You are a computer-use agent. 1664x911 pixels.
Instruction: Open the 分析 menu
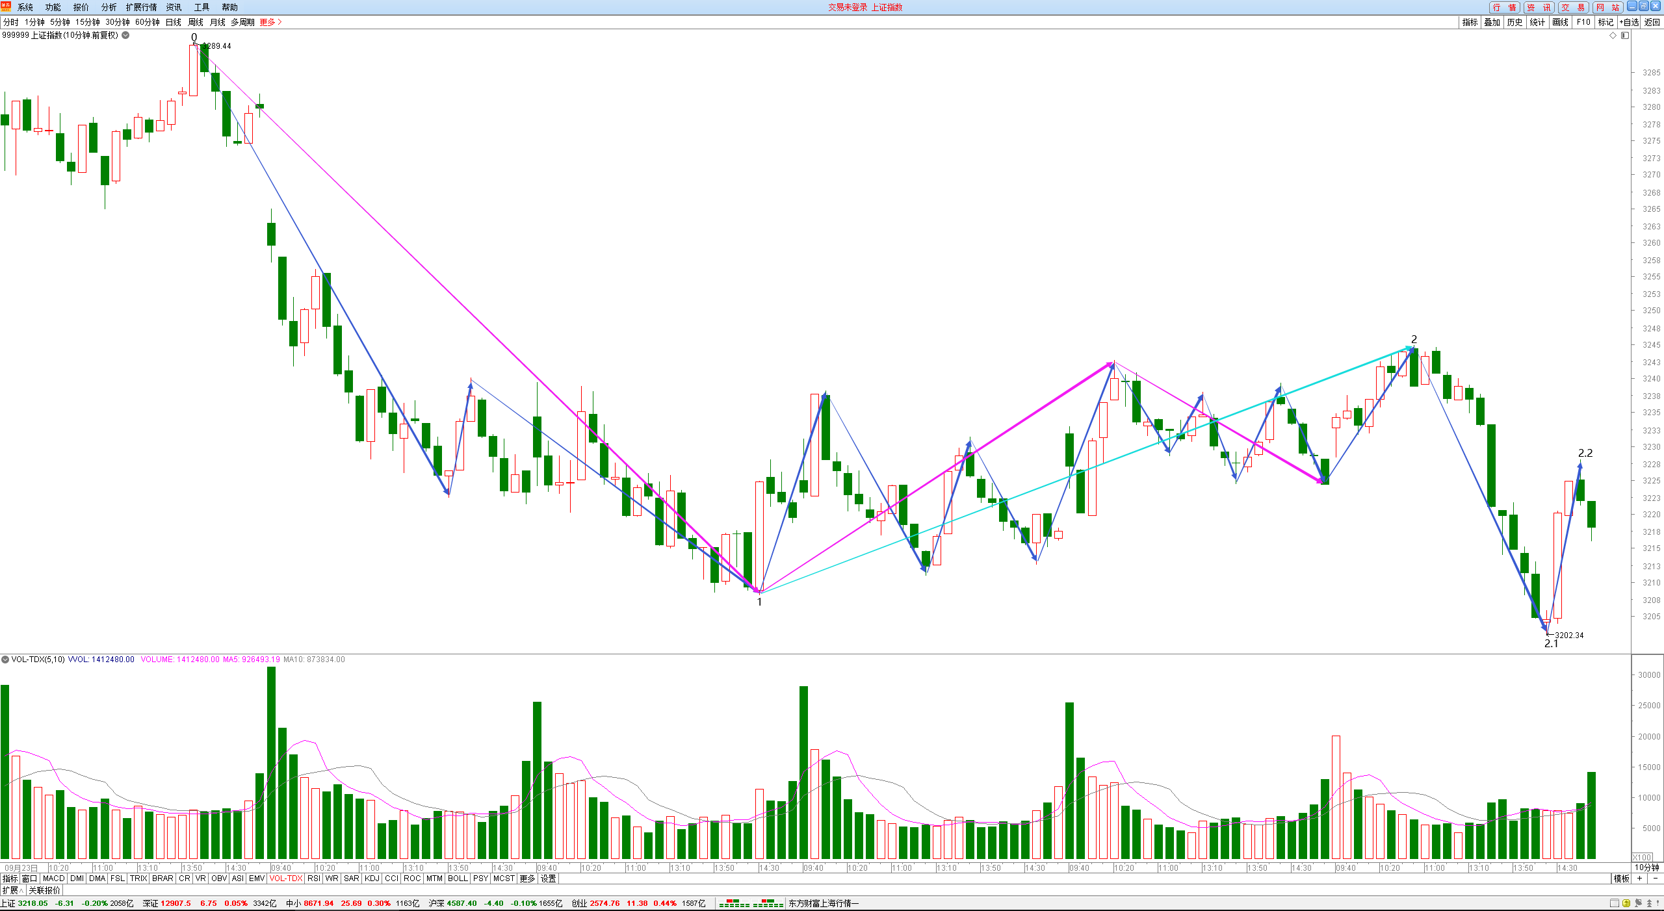(x=109, y=7)
